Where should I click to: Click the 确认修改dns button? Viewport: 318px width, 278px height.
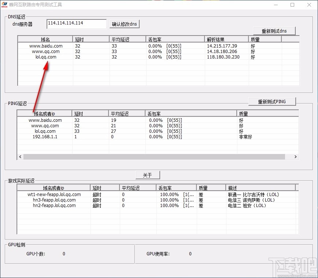pos(124,24)
